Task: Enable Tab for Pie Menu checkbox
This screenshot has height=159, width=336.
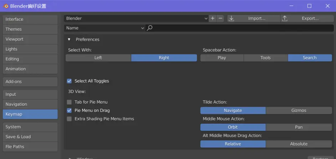Action: point(70,102)
